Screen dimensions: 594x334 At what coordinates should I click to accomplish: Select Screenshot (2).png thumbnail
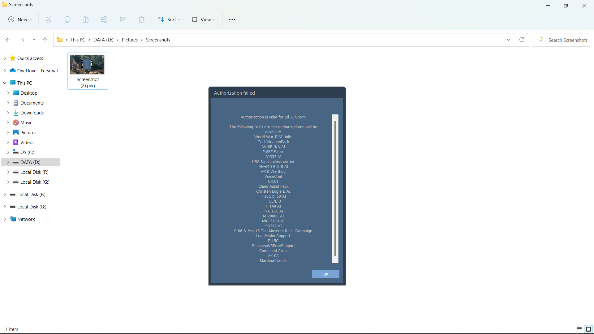point(88,71)
